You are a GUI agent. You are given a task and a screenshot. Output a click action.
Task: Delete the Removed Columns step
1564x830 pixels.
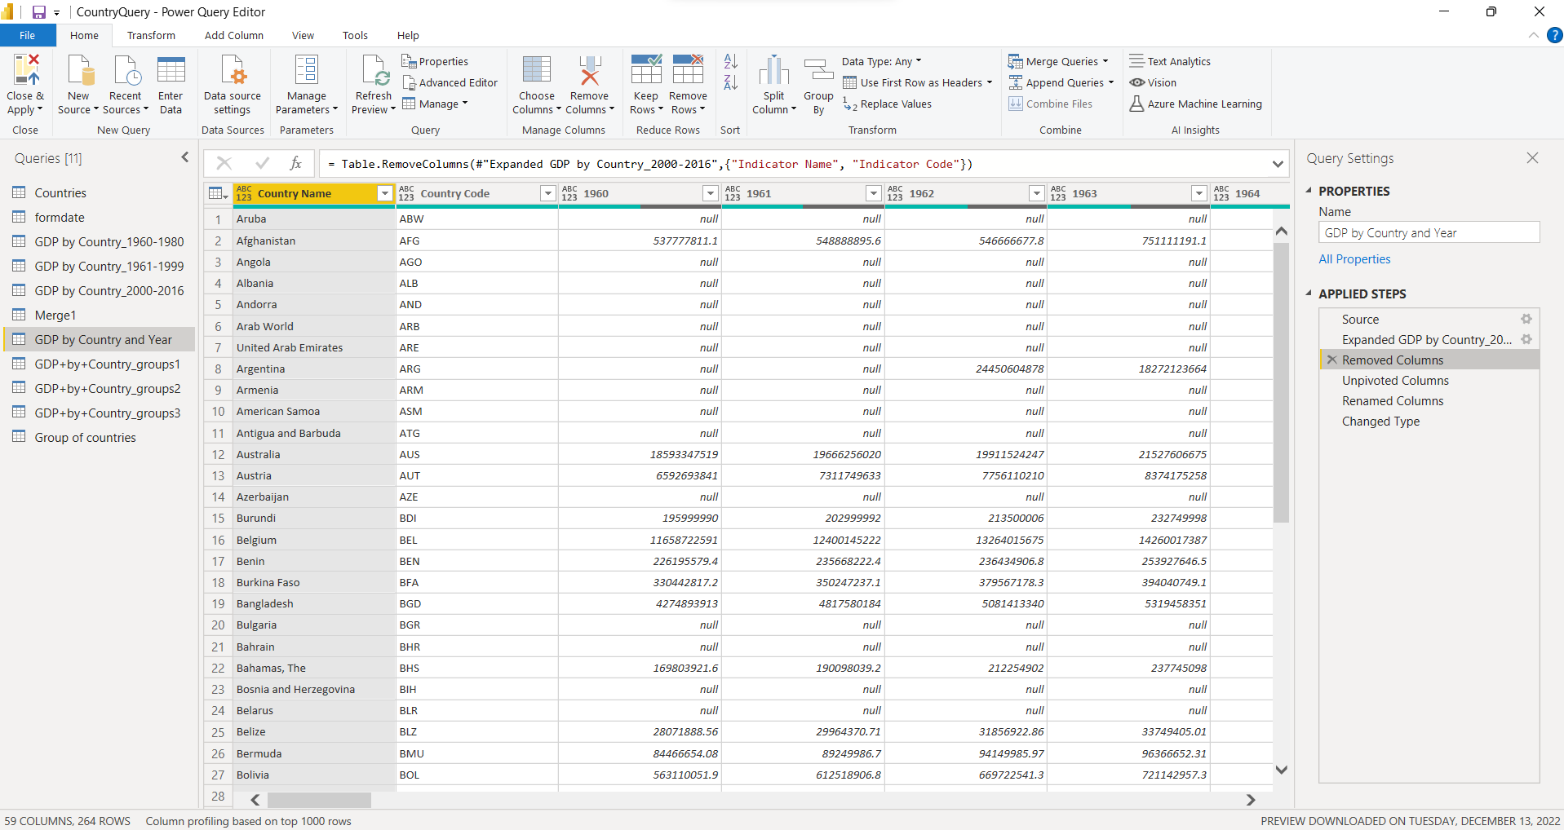tap(1331, 360)
